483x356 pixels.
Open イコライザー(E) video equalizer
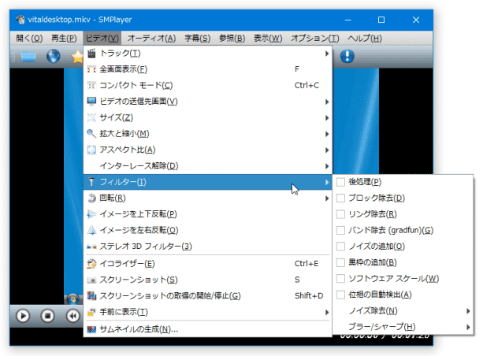click(126, 263)
